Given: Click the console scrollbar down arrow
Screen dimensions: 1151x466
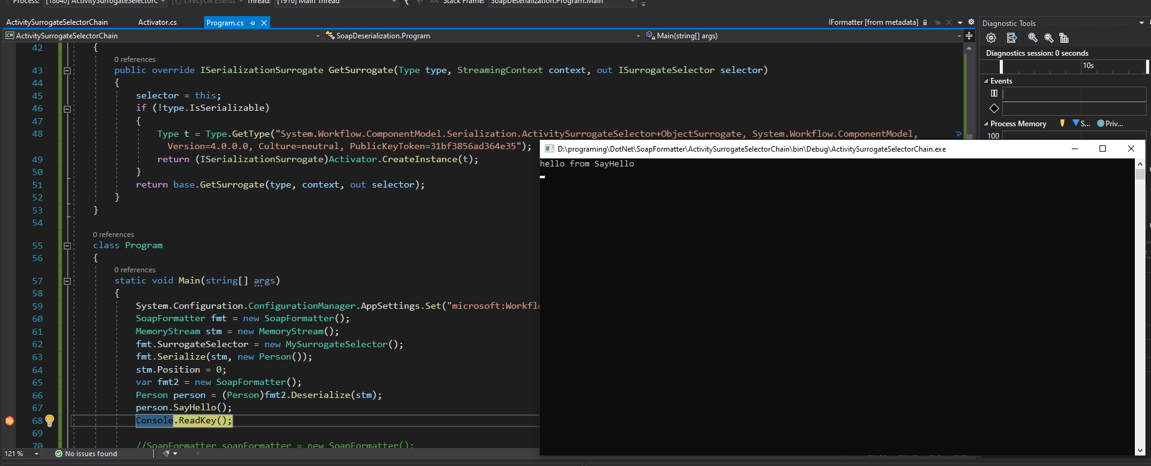Looking at the screenshot, I should 1140,451.
